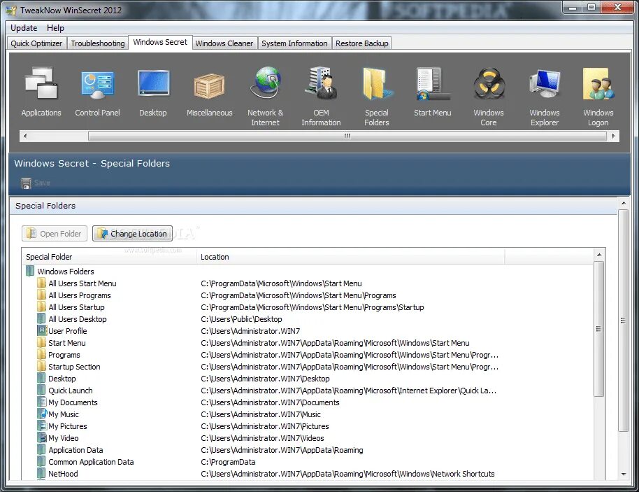Select the Startup Section row
Viewport: 639px width, 492px height.
308,366
